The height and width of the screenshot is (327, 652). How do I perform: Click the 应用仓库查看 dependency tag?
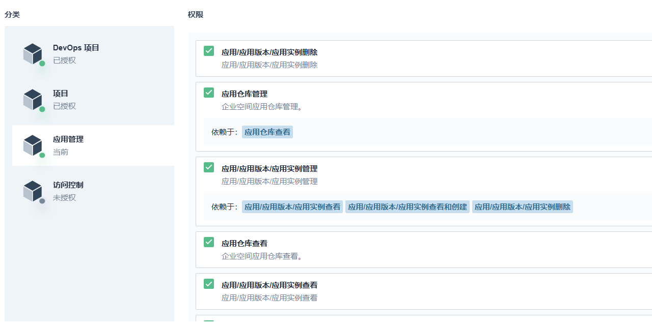click(267, 132)
